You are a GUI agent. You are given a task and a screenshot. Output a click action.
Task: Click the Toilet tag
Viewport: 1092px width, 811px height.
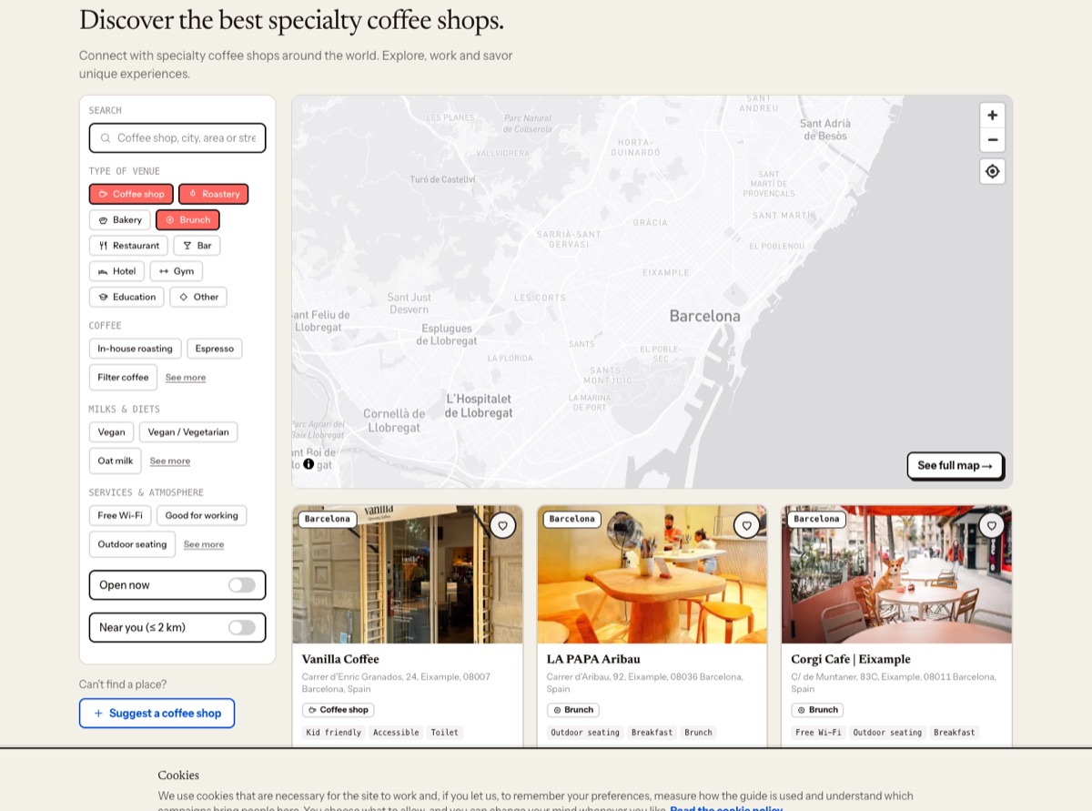(x=445, y=733)
